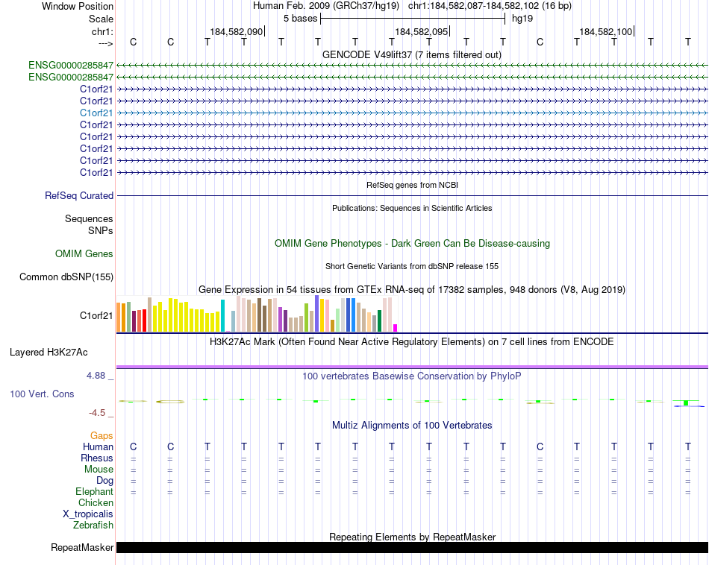
Task: Click the magenta bar in GTEx expression chart
Action: (x=396, y=329)
